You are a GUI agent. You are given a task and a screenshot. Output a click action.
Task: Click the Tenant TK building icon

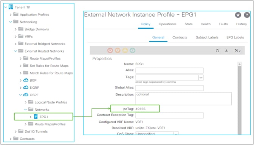tap(11, 7)
